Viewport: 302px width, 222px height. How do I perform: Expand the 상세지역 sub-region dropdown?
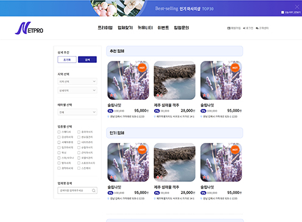tap(77, 90)
